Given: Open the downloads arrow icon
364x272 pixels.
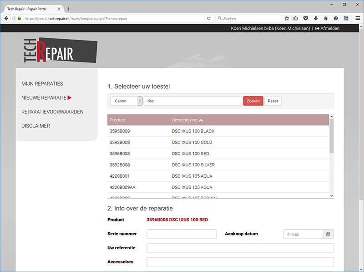Looking at the screenshot, I should (x=316, y=18).
